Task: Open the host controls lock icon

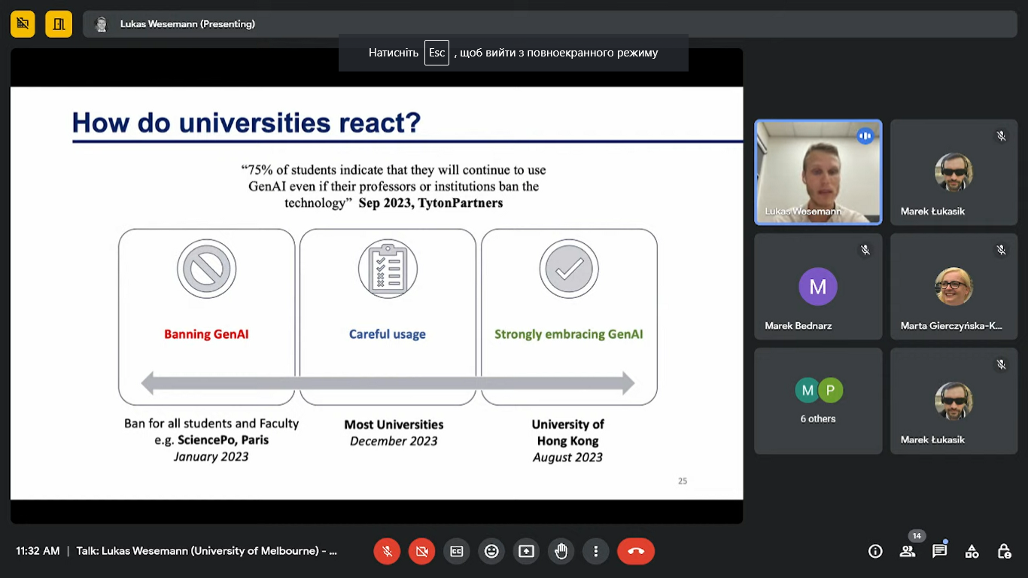Action: pos(1004,552)
